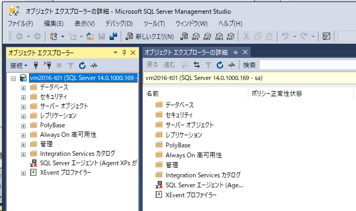The width and height of the screenshot is (356, 211).
Task: Expand the 管理 tree node
Action: click(23, 145)
